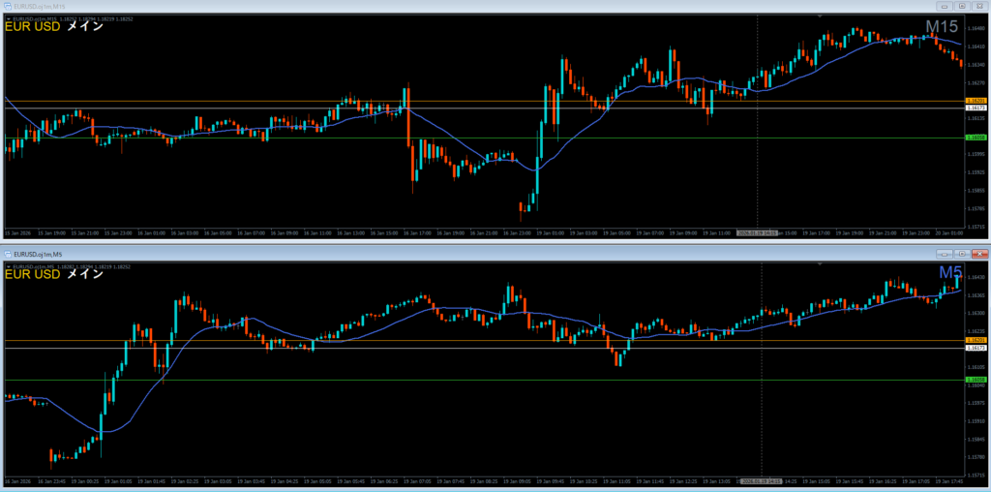The width and height of the screenshot is (991, 492).
Task: Expand the small arrow beside EURUSD.oj1m,M5 chart label
Action: coord(8,267)
